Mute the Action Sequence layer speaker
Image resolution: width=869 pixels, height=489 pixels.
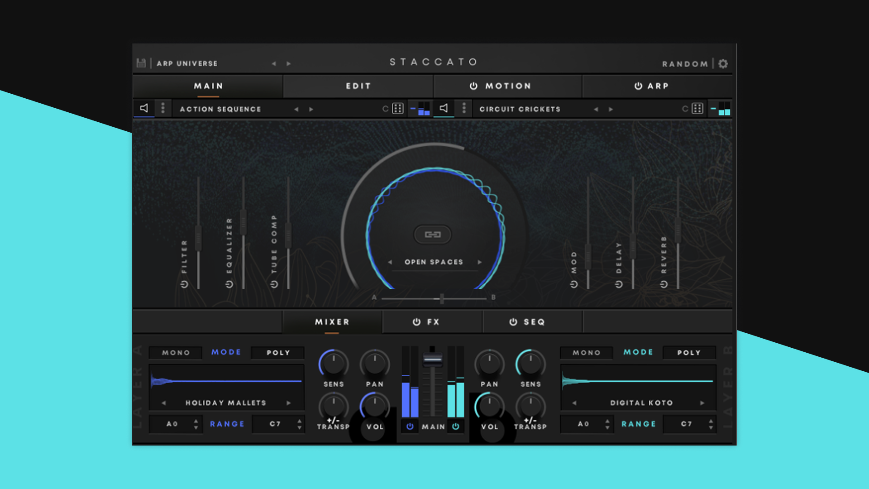point(144,108)
